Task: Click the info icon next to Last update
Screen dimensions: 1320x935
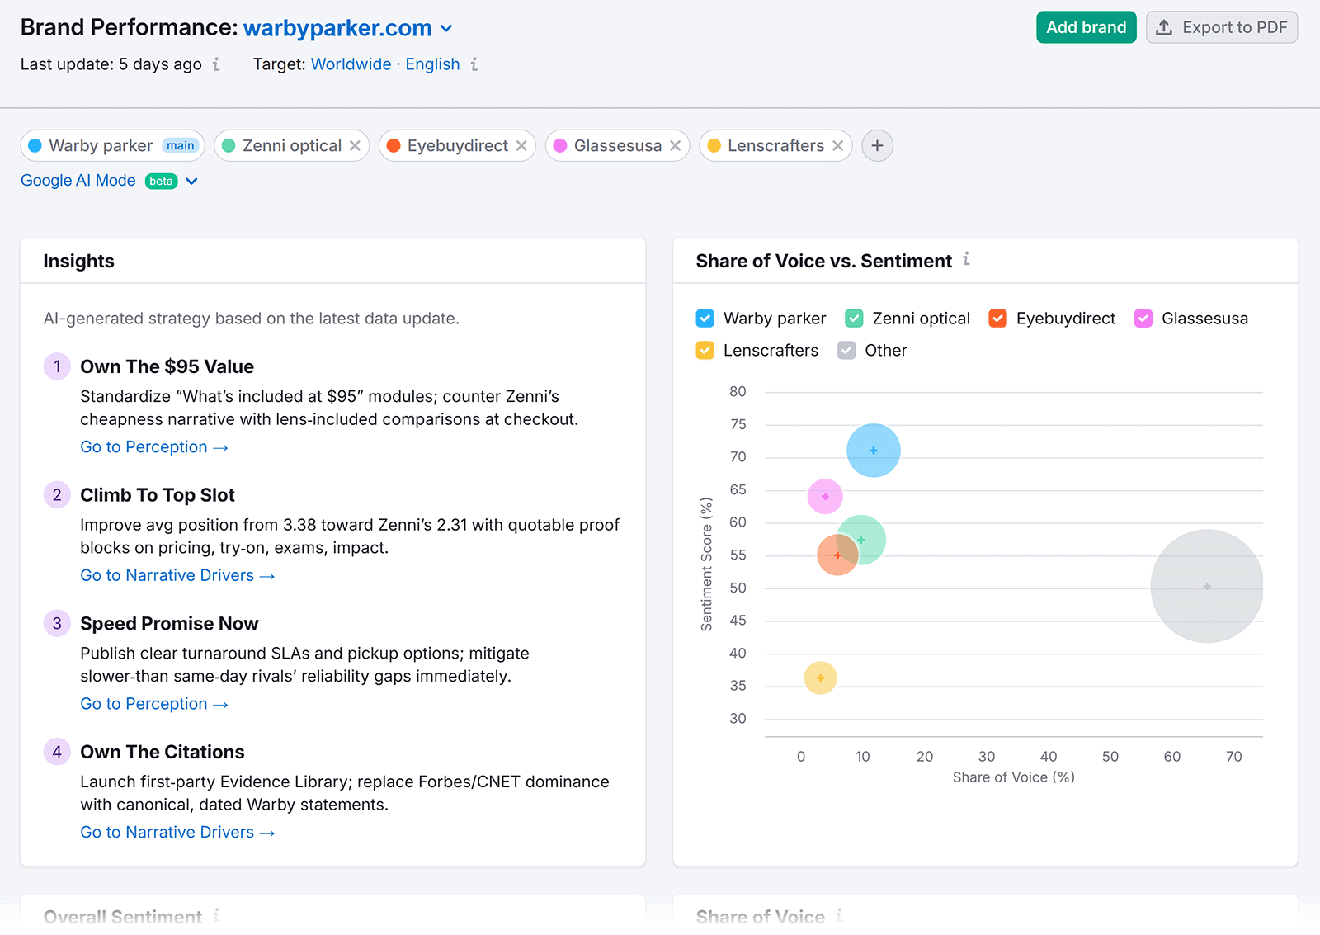Action: tap(216, 64)
